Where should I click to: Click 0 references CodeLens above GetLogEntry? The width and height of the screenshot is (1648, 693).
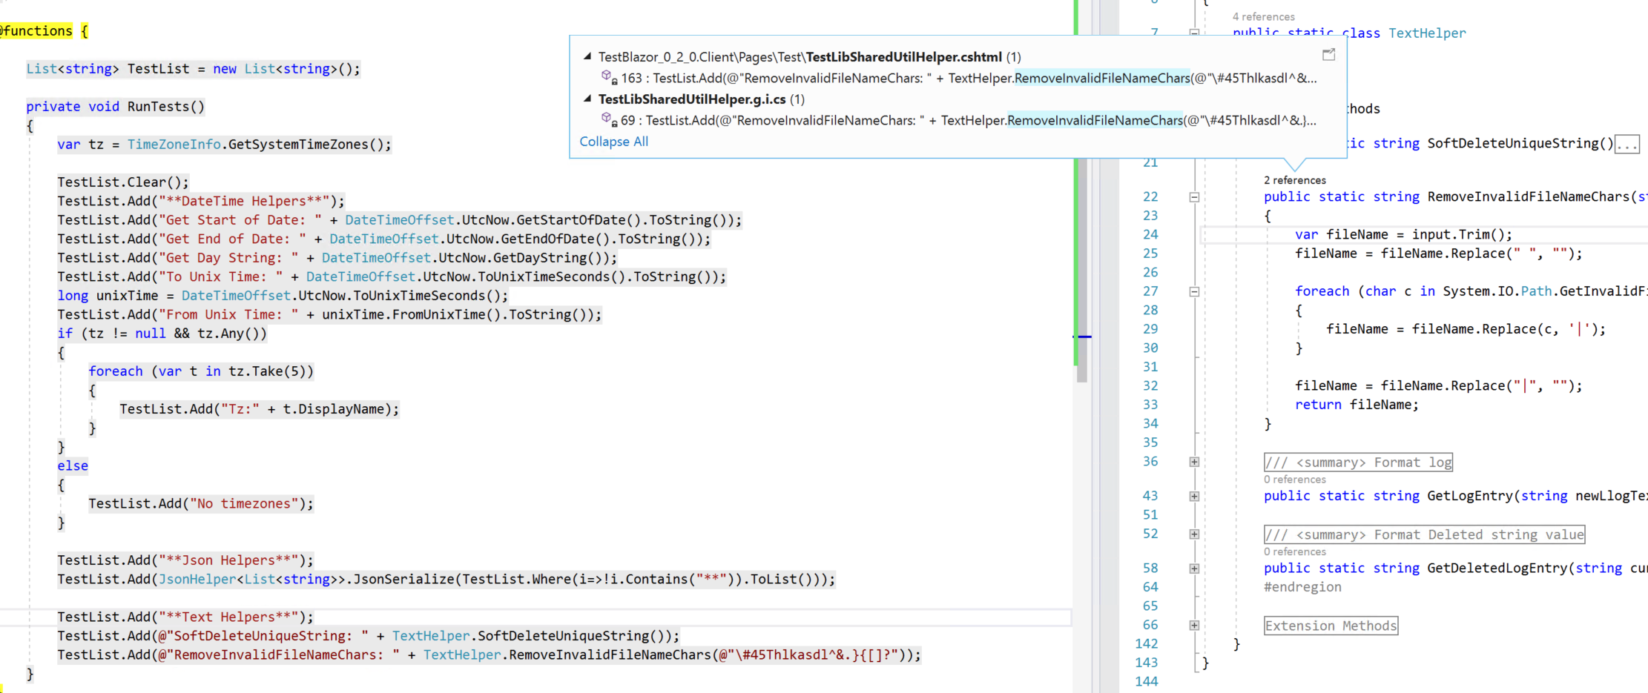click(1294, 479)
